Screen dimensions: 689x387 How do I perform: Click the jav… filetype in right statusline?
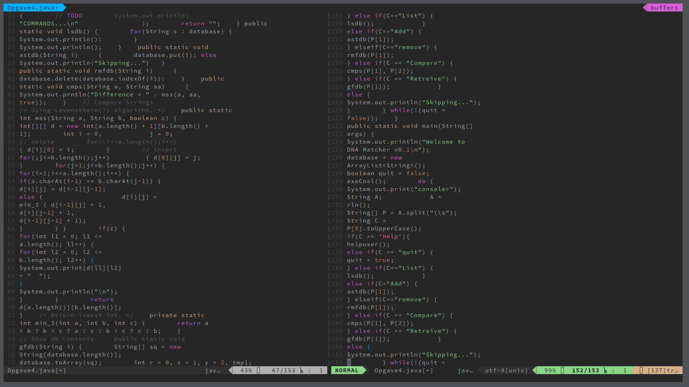pyautogui.click(x=465, y=371)
